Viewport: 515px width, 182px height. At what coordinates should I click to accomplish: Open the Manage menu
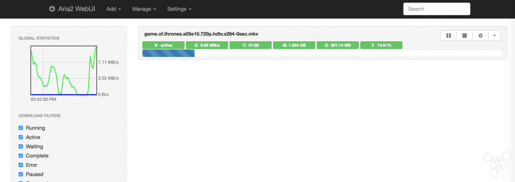144,9
